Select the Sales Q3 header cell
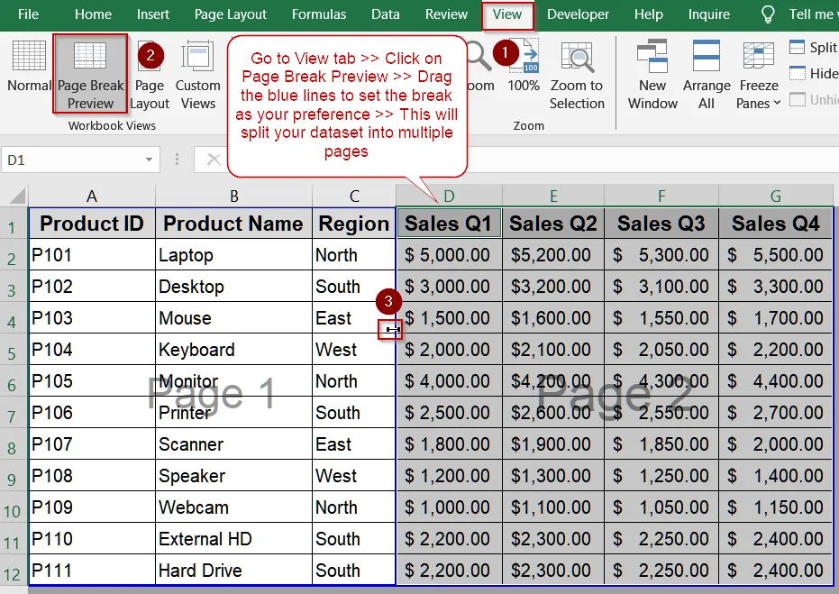839x594 pixels. pos(661,224)
